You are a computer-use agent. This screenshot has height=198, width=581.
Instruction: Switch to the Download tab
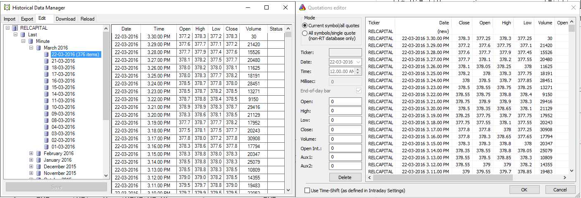point(66,19)
